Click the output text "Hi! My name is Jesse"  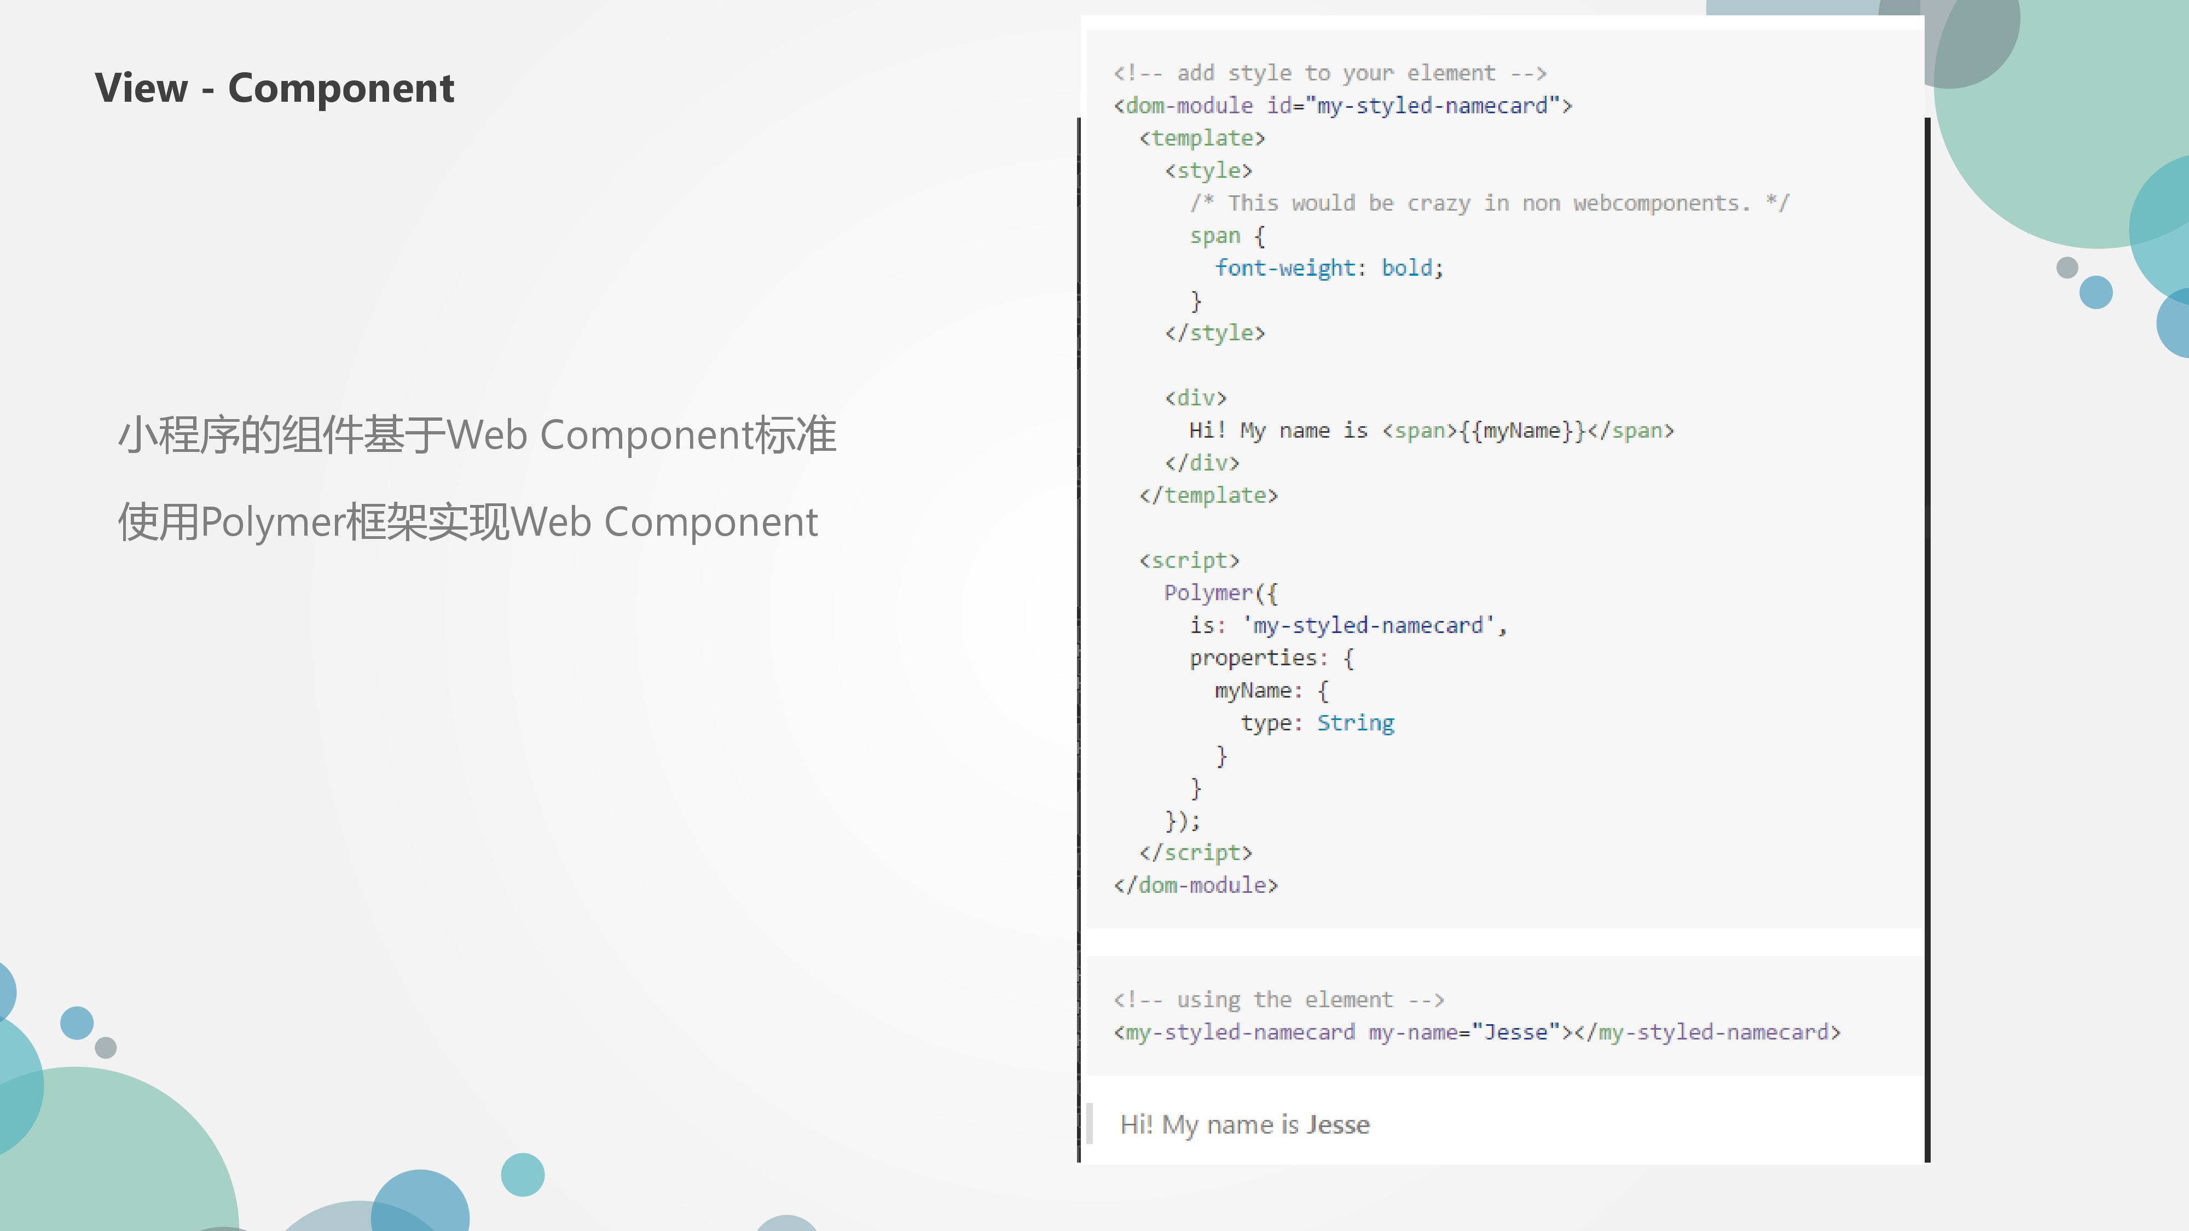[1245, 1125]
